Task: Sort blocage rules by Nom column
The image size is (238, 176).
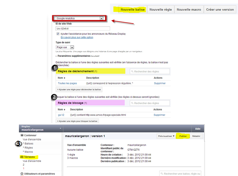Action: click(61, 109)
